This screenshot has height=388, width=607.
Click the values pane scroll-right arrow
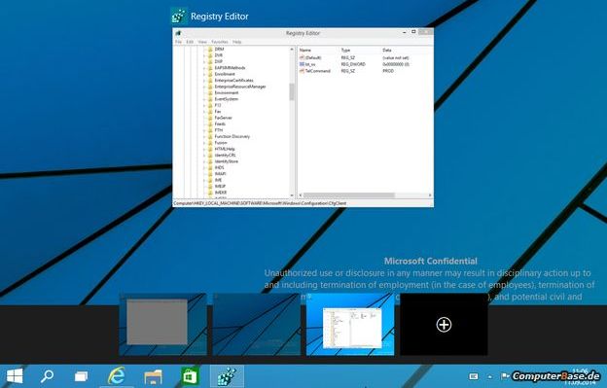(x=430, y=195)
